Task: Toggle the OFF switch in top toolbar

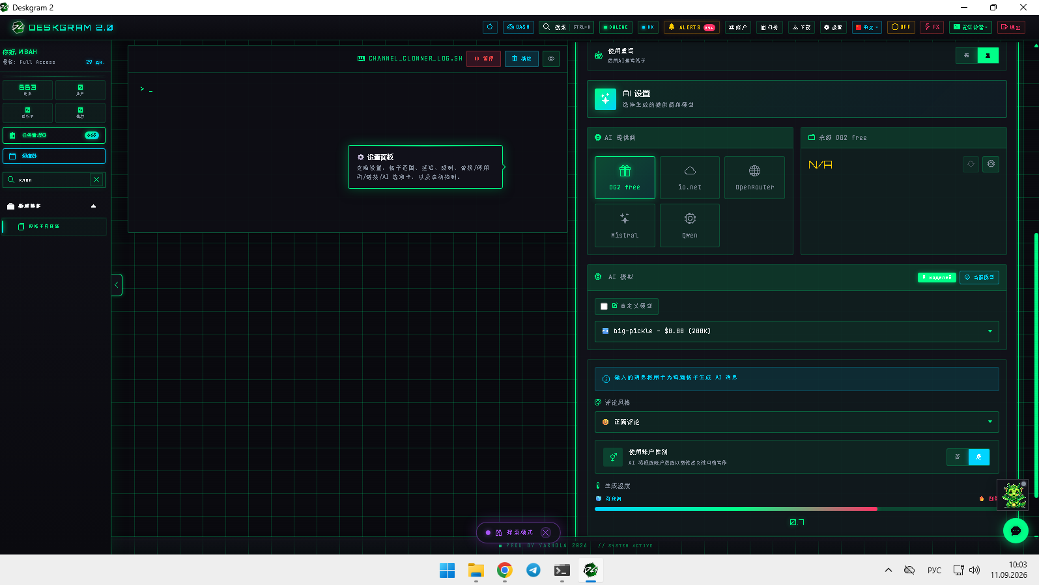Action: [x=902, y=27]
